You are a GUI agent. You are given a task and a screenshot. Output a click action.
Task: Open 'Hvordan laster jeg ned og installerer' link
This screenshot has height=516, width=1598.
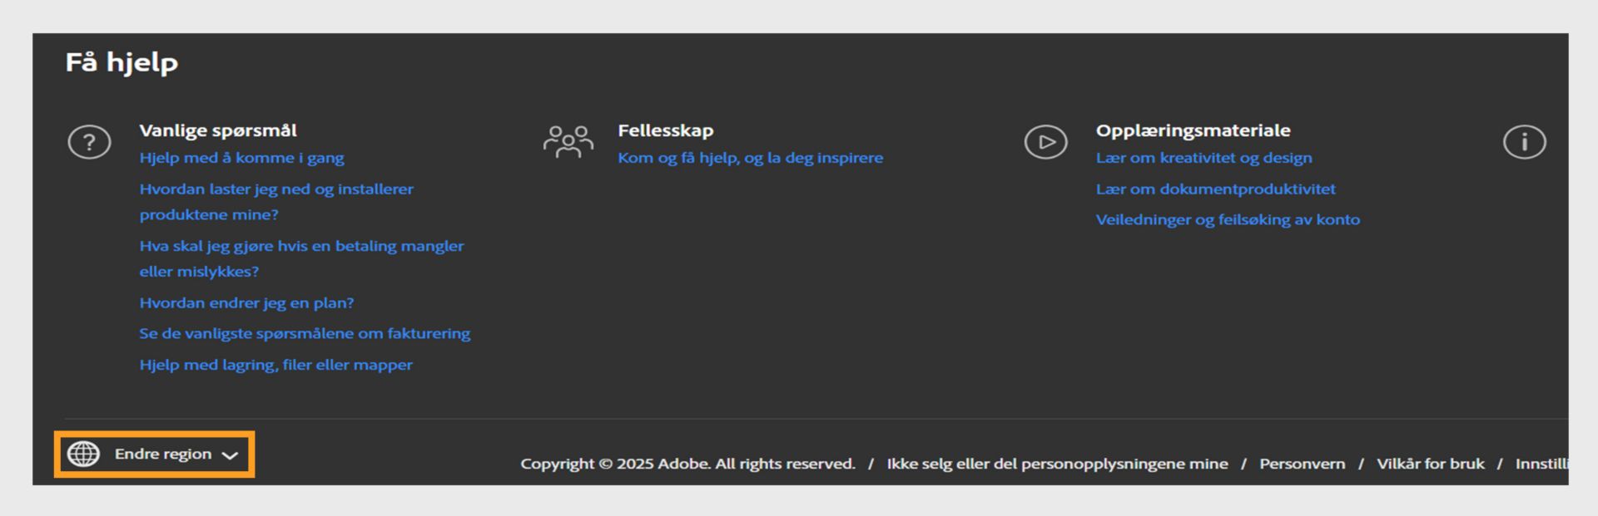click(x=276, y=189)
